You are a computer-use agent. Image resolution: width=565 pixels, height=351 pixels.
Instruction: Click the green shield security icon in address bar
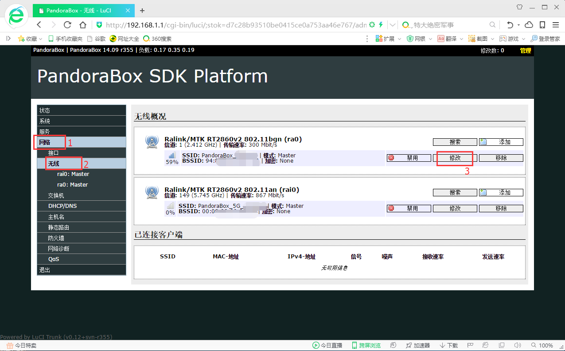click(x=99, y=25)
